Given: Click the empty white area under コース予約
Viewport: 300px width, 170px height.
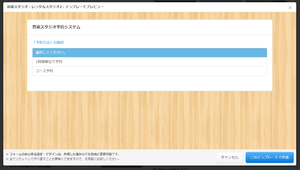Looking at the screenshot, I should click(x=149, y=83).
